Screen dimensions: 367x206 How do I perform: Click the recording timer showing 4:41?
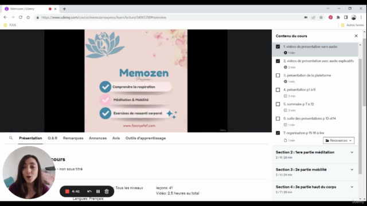(76, 192)
